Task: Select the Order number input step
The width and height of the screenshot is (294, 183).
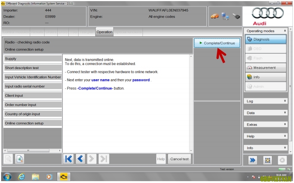Action: 33,105
